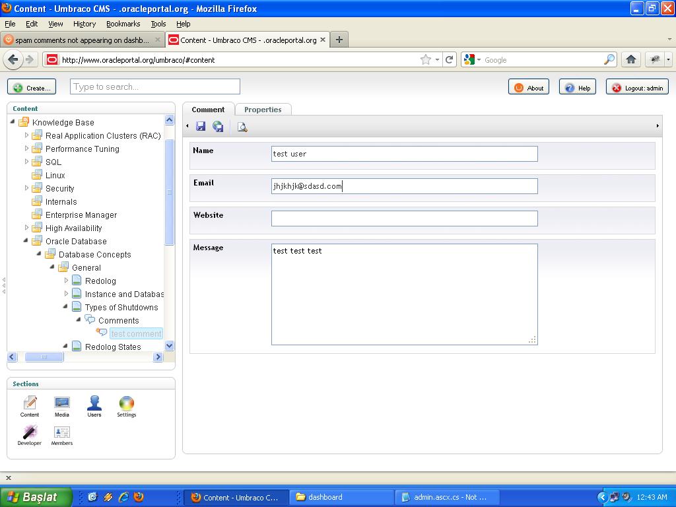Screen dimensions: 676x507
Task: Launch Firefox from quick launch bar
Action: [139, 496]
